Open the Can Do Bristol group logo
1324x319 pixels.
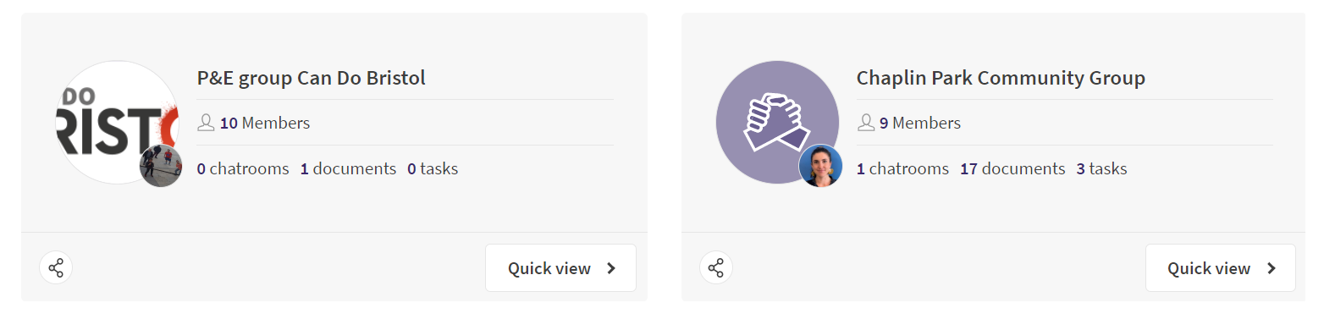118,123
